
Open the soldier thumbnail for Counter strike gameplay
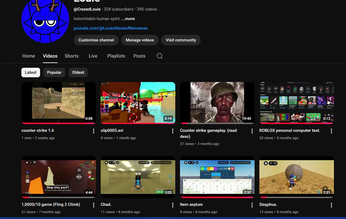[217, 103]
